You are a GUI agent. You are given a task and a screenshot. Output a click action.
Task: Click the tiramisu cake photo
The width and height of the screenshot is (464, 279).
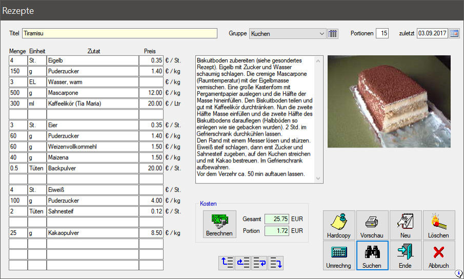[x=389, y=101]
